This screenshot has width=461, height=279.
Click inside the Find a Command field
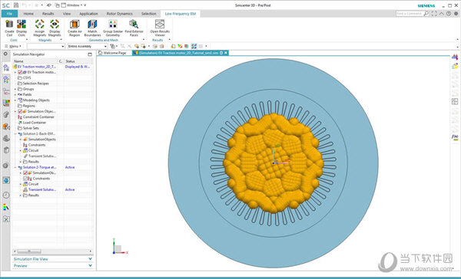point(410,14)
